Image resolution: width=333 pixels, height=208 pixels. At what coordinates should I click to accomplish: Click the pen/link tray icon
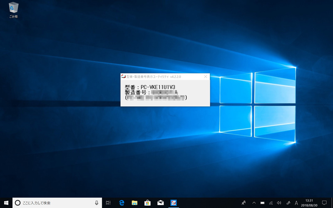coord(288,203)
